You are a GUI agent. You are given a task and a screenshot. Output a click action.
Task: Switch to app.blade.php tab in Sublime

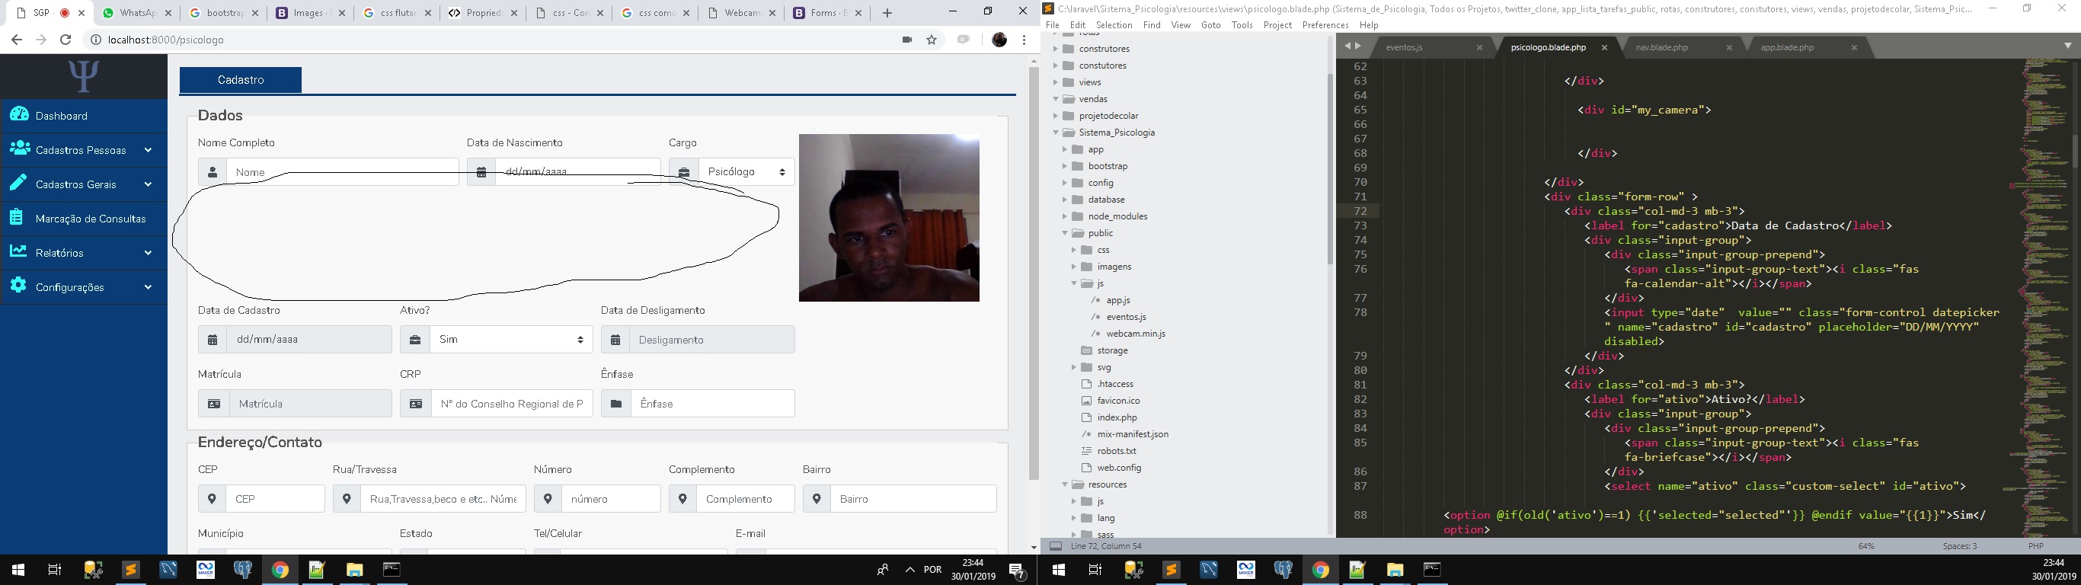tap(1787, 48)
